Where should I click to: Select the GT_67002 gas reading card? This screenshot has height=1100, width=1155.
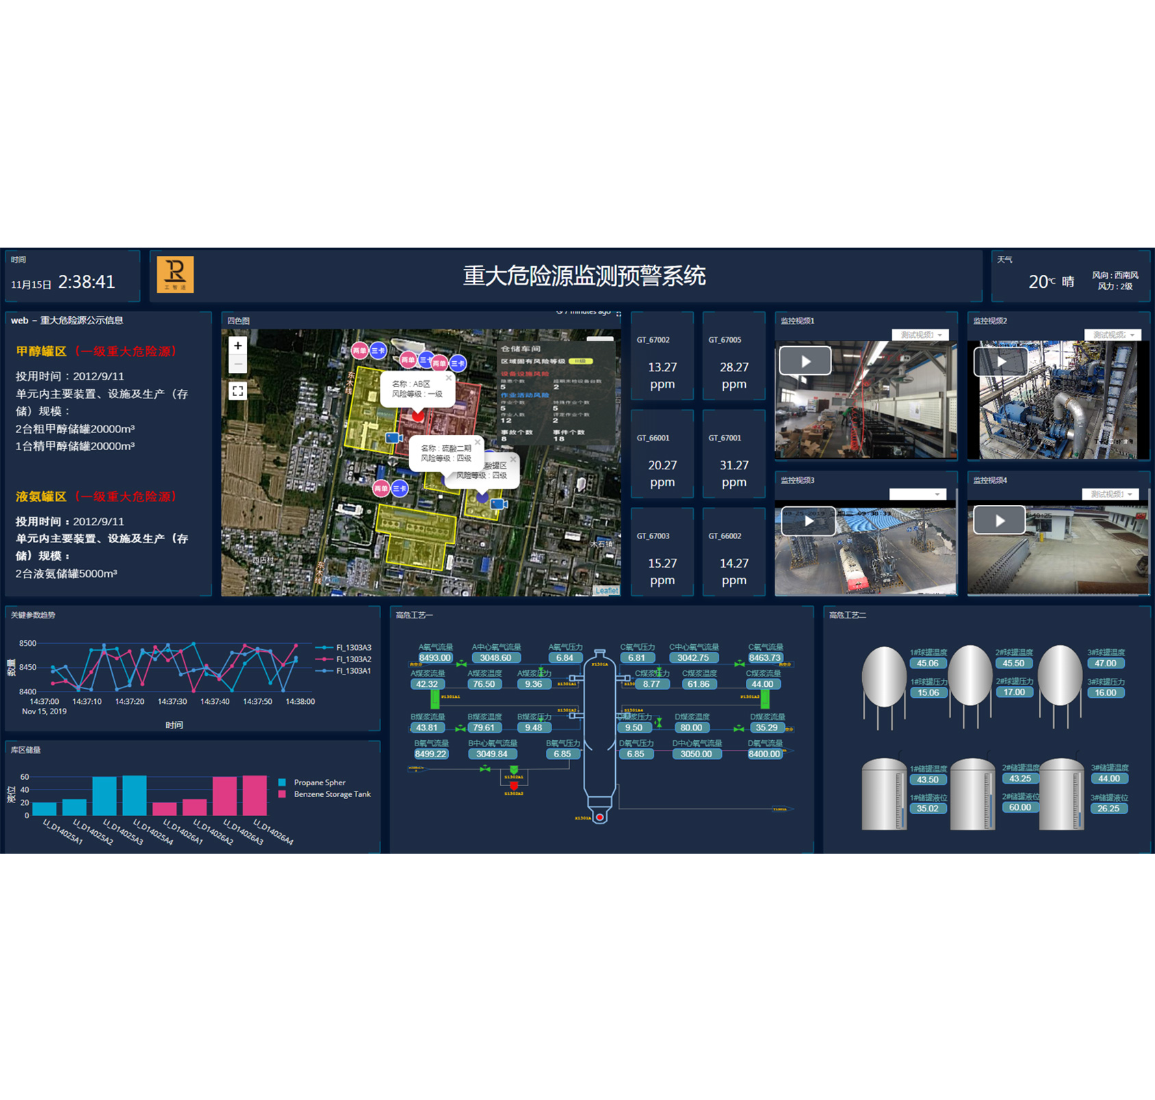662,356
